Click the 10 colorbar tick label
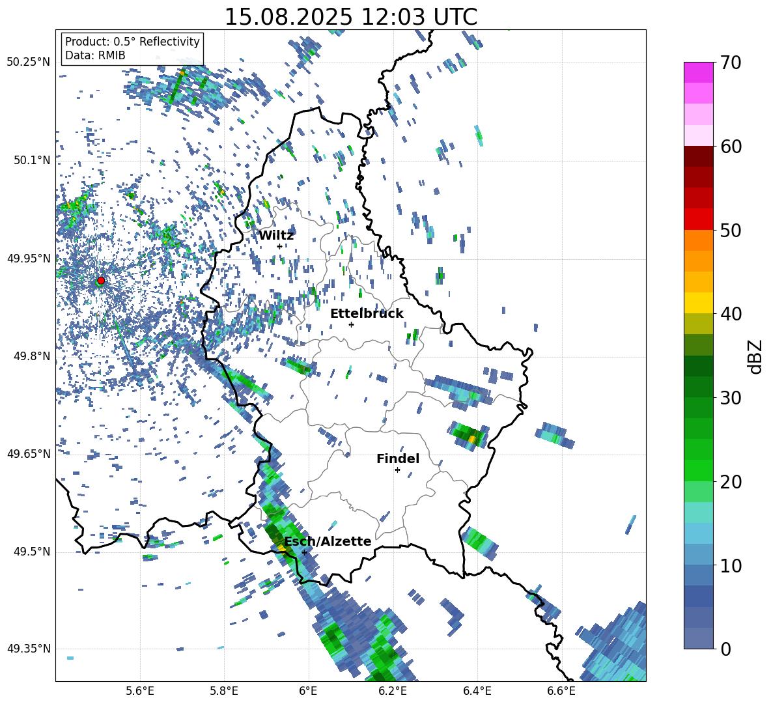 731,565
